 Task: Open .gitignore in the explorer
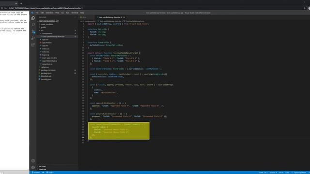pyautogui.click(x=45, y=67)
